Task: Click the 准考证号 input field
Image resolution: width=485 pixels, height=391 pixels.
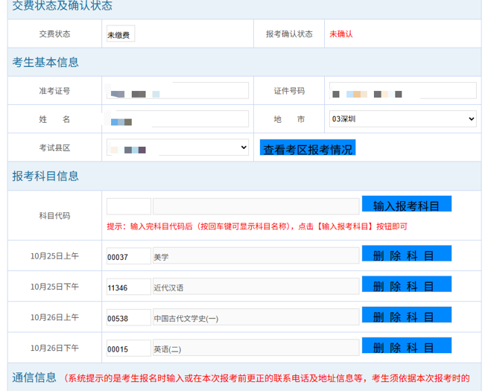Action: click(x=177, y=91)
